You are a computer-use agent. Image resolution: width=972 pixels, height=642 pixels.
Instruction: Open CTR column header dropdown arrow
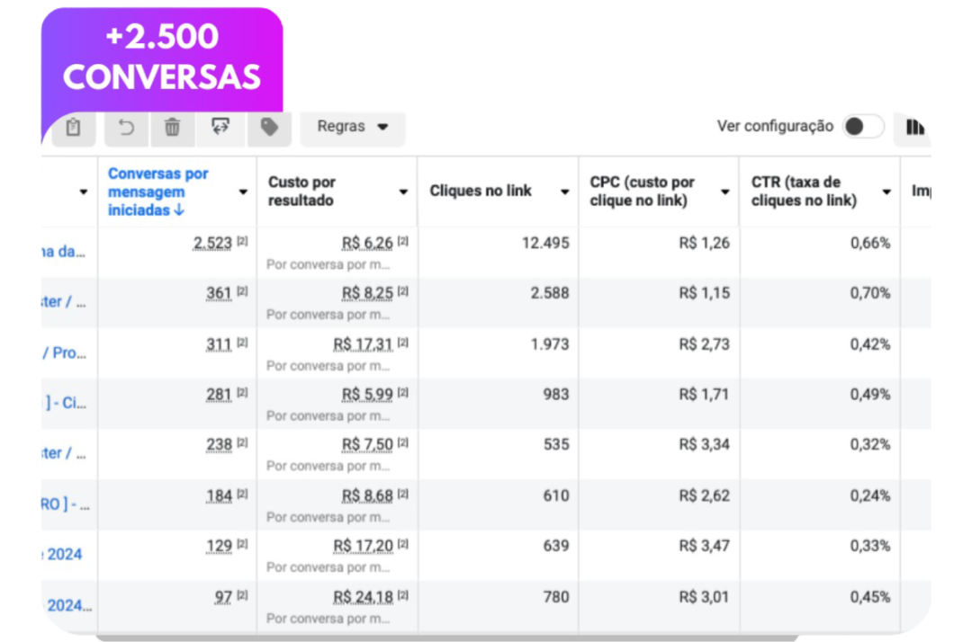pos(886,192)
